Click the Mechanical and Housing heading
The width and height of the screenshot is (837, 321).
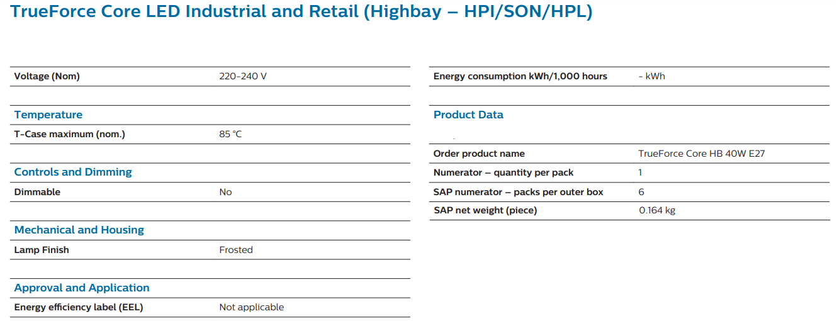click(x=79, y=230)
